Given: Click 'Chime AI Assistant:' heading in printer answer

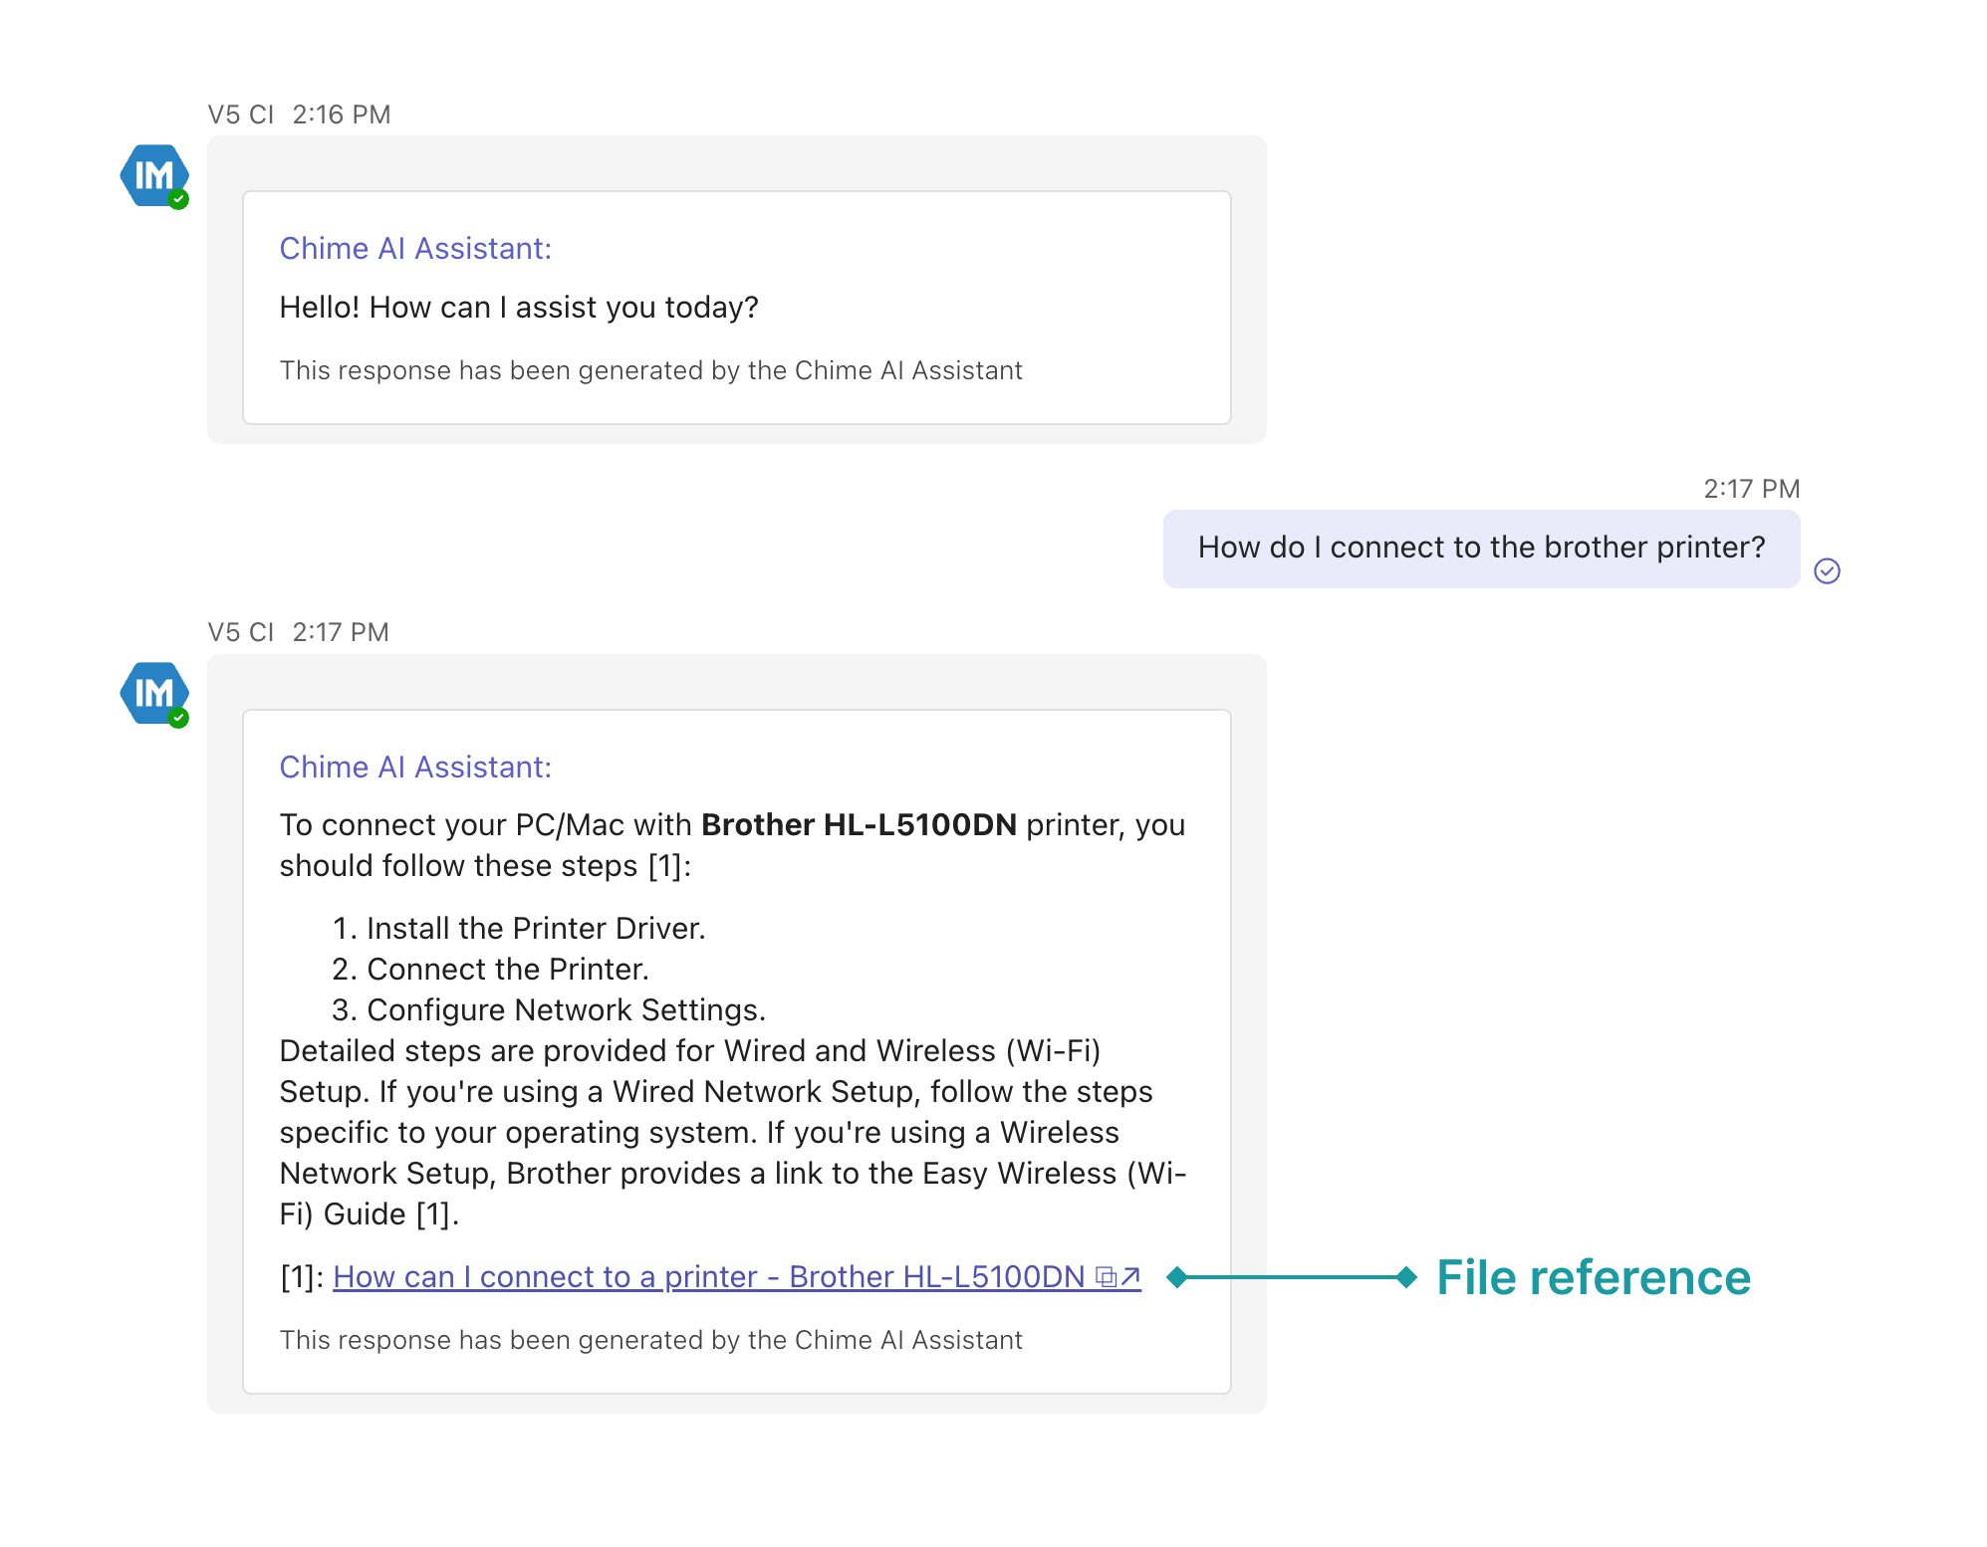Looking at the screenshot, I should (x=415, y=767).
